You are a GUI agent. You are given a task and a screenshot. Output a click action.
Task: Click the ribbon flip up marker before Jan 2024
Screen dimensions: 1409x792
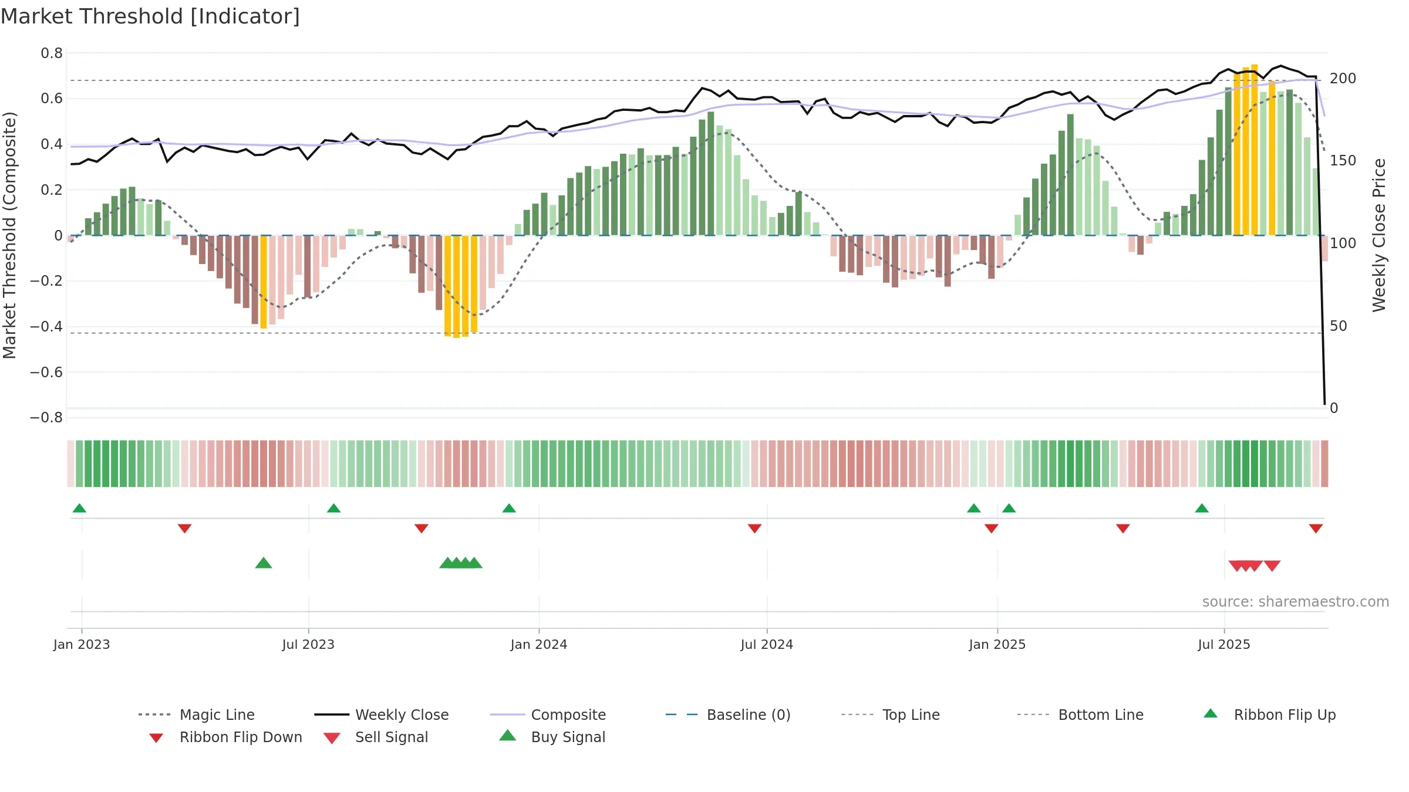pyautogui.click(x=509, y=508)
